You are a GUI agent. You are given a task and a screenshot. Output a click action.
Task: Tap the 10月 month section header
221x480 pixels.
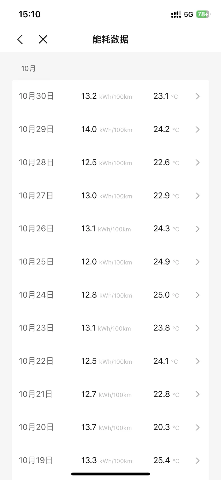28,69
